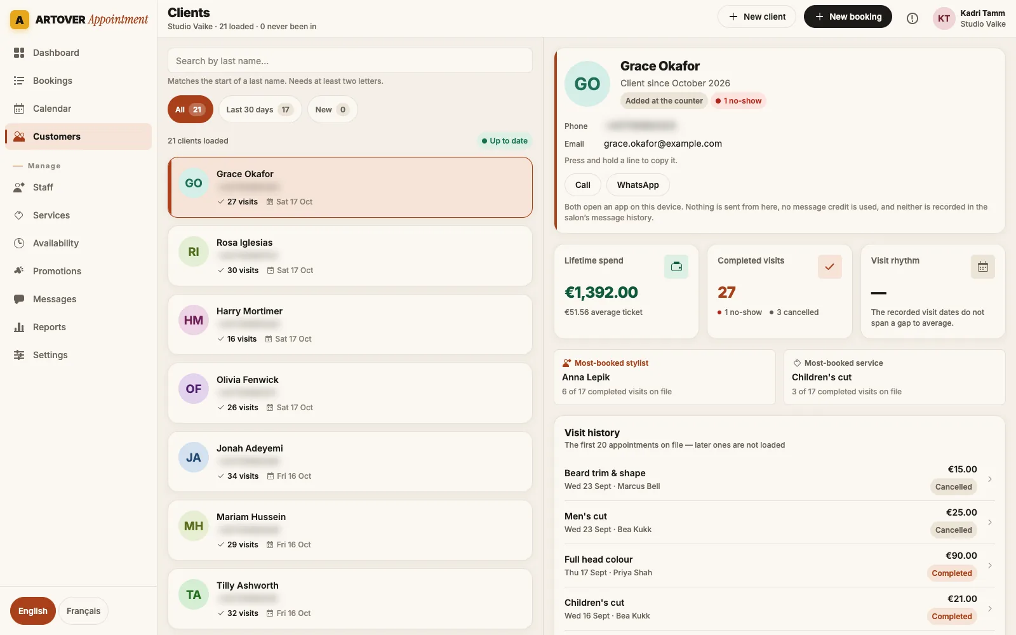Select the Tilly Ashworth client card
Image resolution: width=1016 pixels, height=635 pixels.
(x=350, y=599)
